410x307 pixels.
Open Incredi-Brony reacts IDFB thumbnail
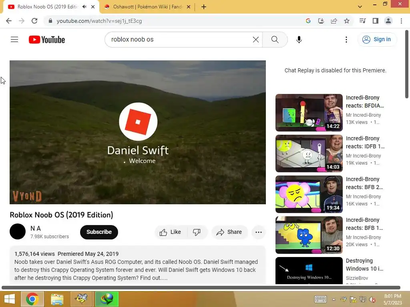309,153
